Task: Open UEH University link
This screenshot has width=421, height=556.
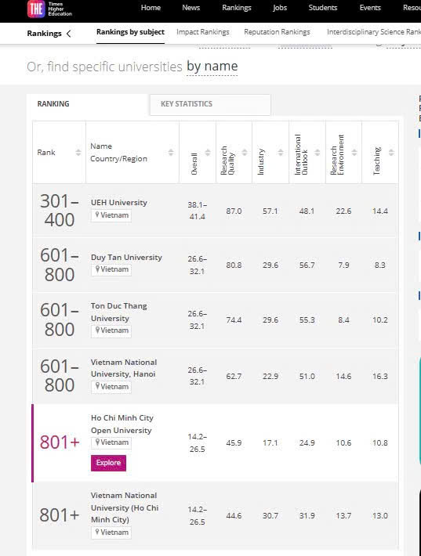Action: (119, 203)
